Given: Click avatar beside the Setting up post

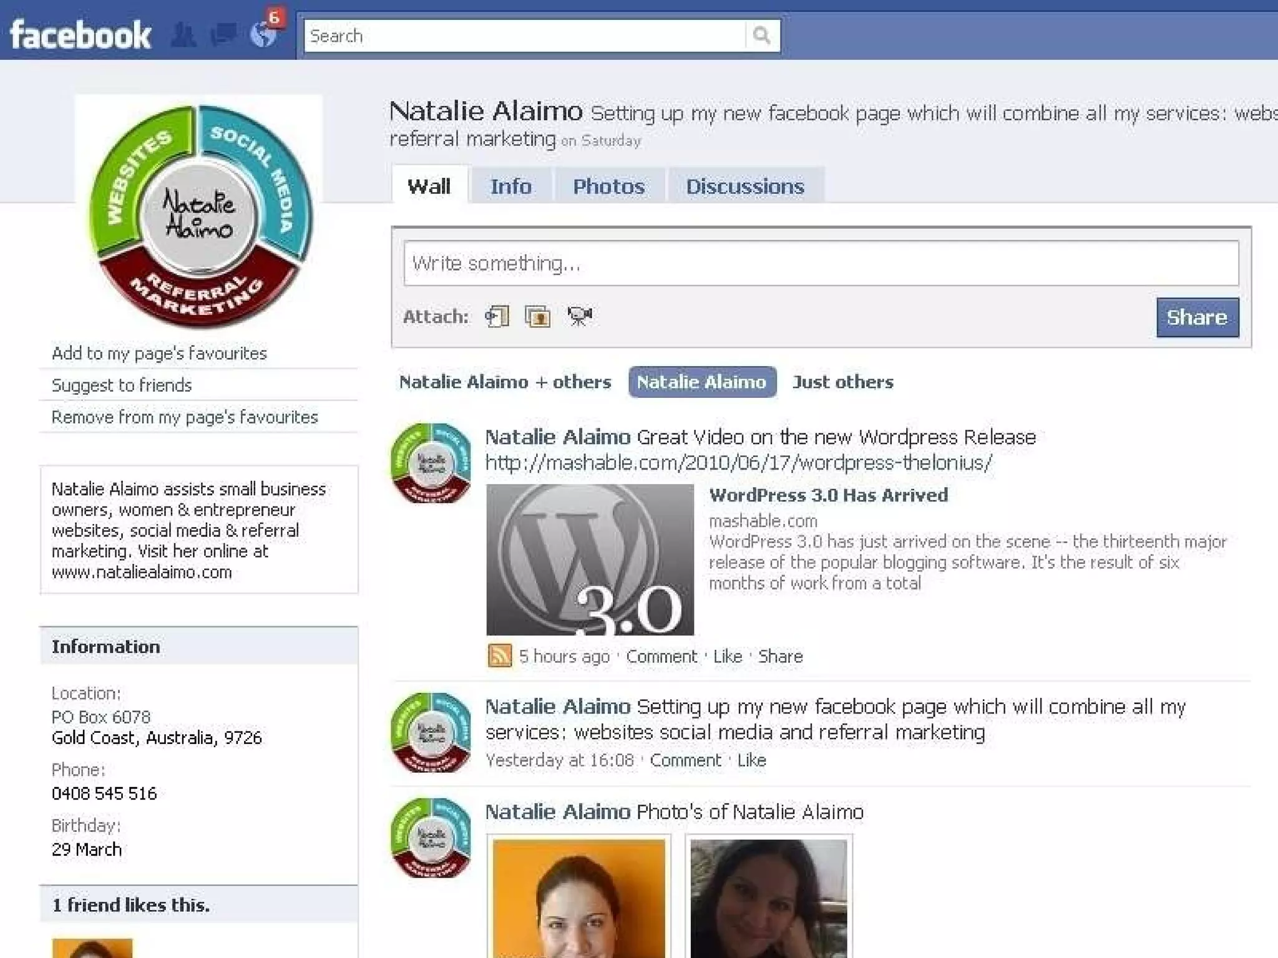Looking at the screenshot, I should point(431,733).
